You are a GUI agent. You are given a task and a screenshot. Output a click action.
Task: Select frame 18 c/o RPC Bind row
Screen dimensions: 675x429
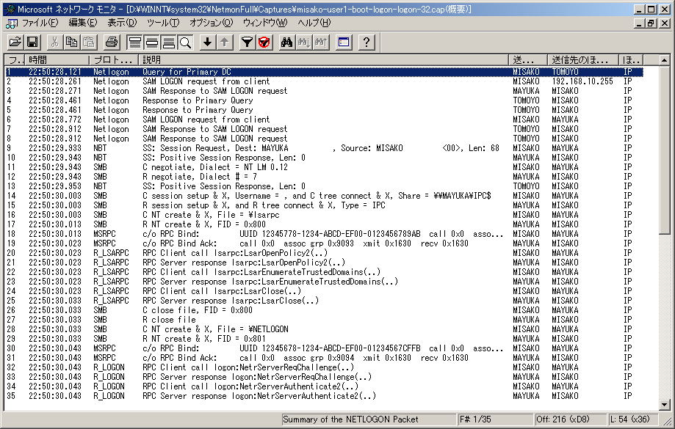pos(324,234)
